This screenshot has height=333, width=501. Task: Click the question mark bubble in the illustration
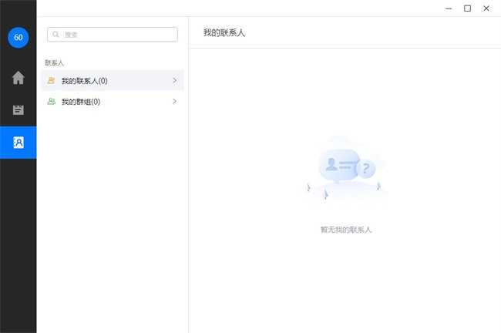point(367,169)
